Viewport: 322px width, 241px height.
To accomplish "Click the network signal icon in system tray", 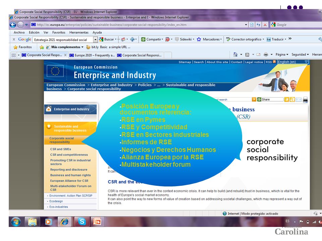I will 314,222.
